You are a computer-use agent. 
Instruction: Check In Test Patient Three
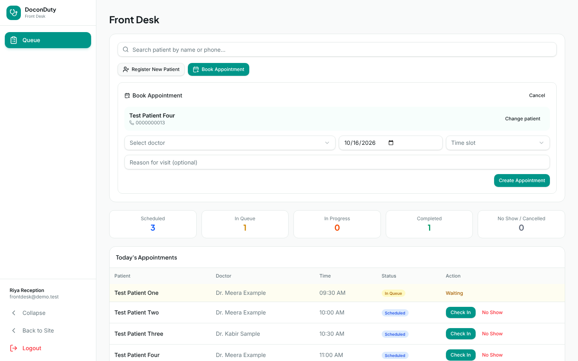pos(460,334)
